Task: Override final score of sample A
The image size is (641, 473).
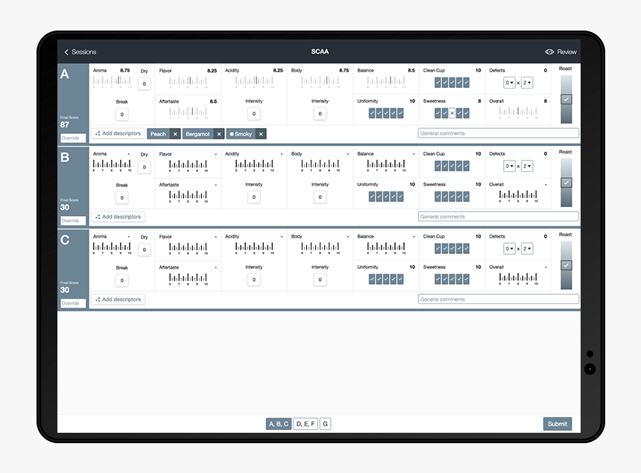Action: pos(73,138)
